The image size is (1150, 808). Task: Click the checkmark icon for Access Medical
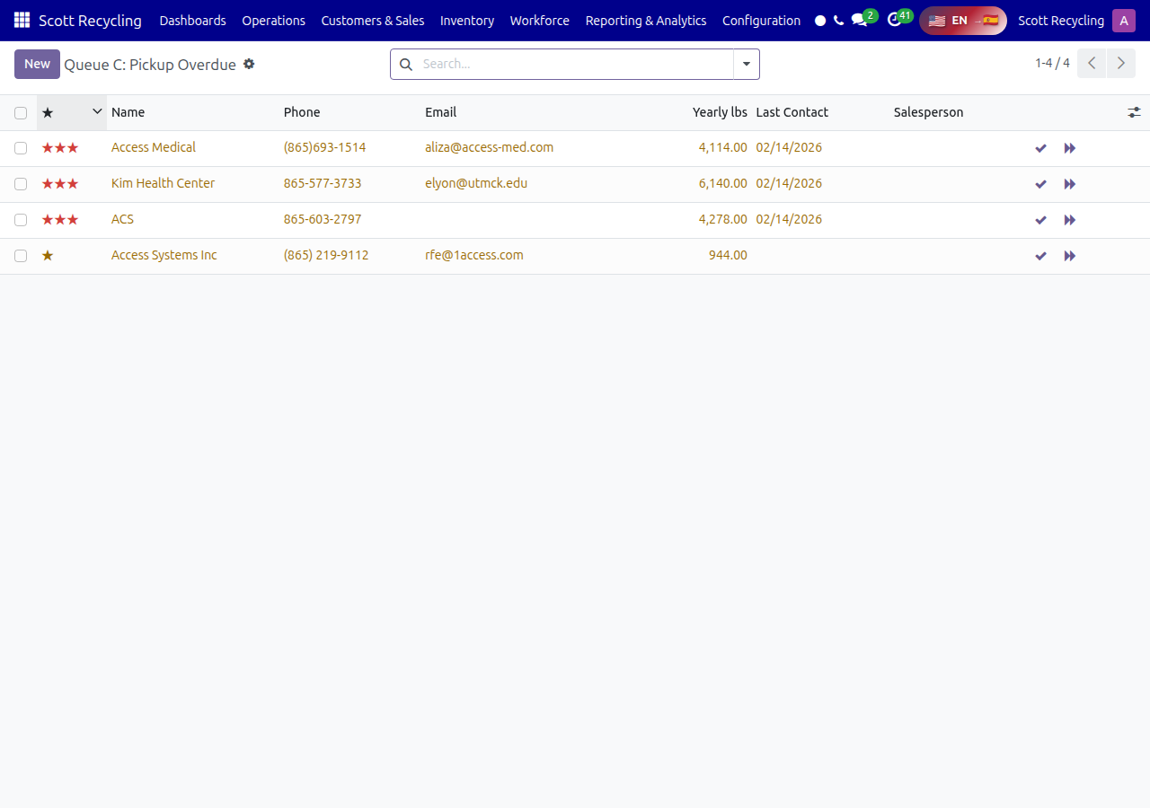1040,148
